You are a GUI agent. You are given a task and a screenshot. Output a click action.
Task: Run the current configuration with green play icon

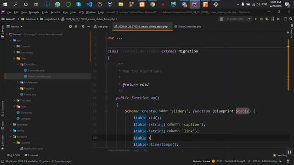(x=256, y=19)
